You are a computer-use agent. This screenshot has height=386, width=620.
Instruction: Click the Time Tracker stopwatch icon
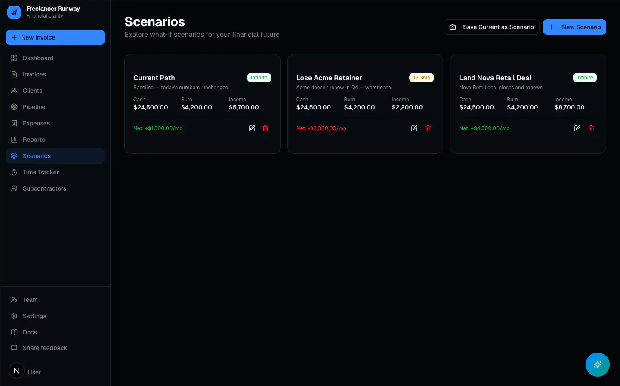[14, 172]
